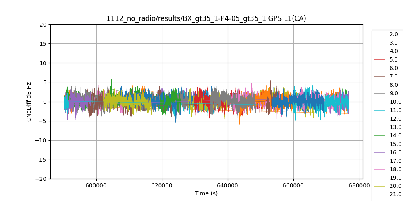Toggle series 10.0 label in legend
The width and height of the screenshot is (403, 201).
click(395, 102)
